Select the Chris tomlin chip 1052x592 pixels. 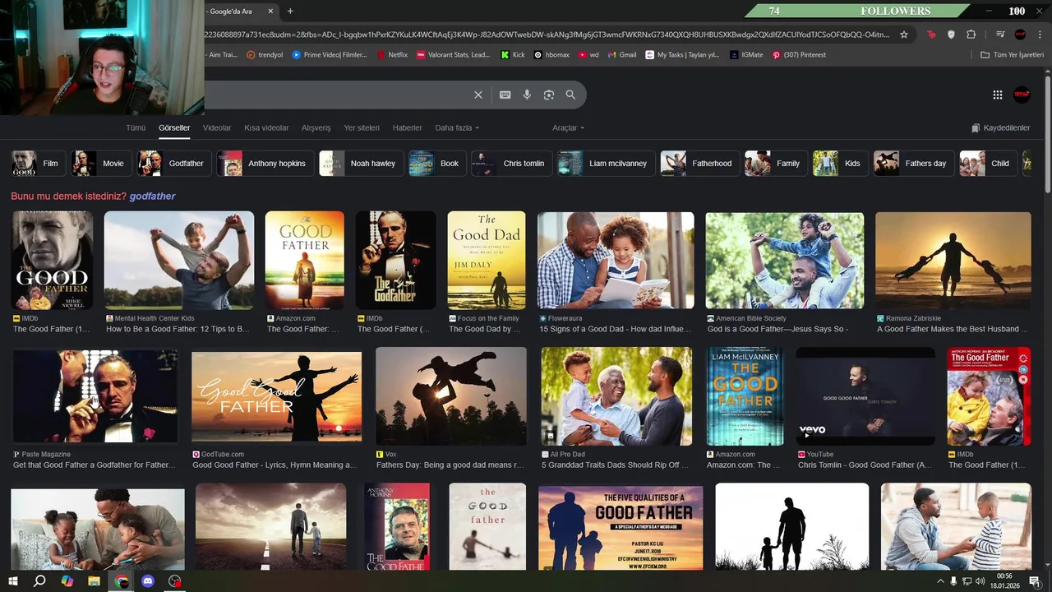point(511,164)
